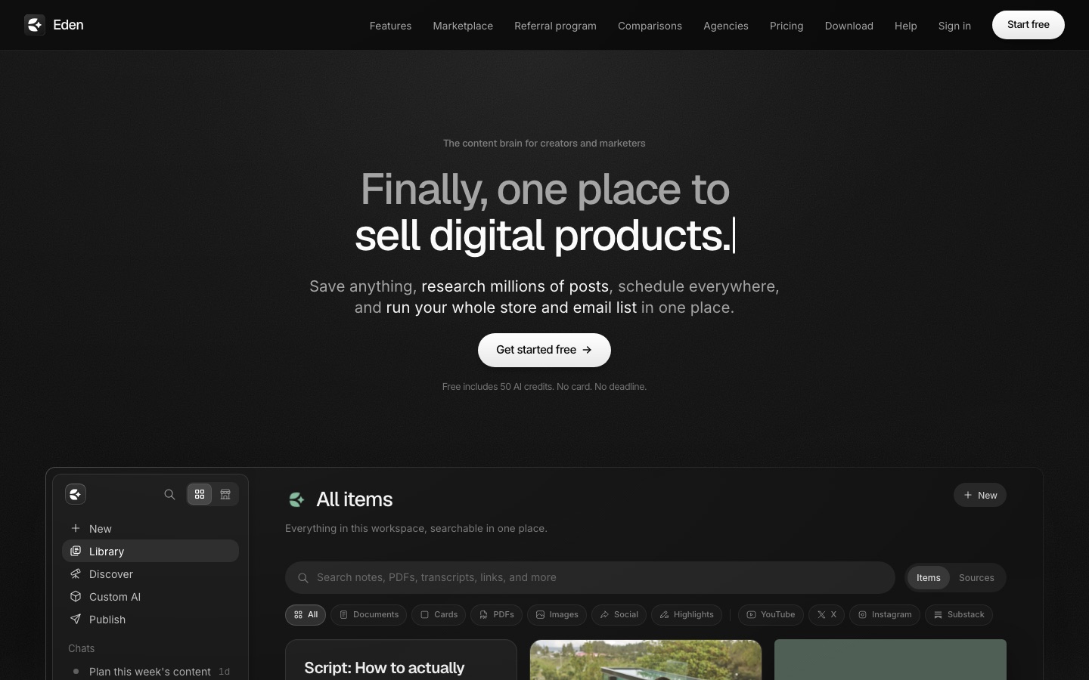Click into the notes search field
The image size is (1089, 680).
coord(590,578)
